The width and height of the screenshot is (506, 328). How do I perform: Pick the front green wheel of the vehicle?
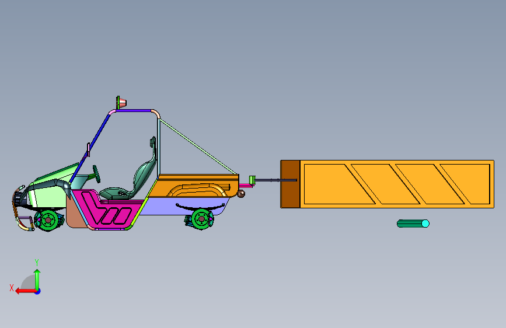pyautogui.click(x=48, y=220)
